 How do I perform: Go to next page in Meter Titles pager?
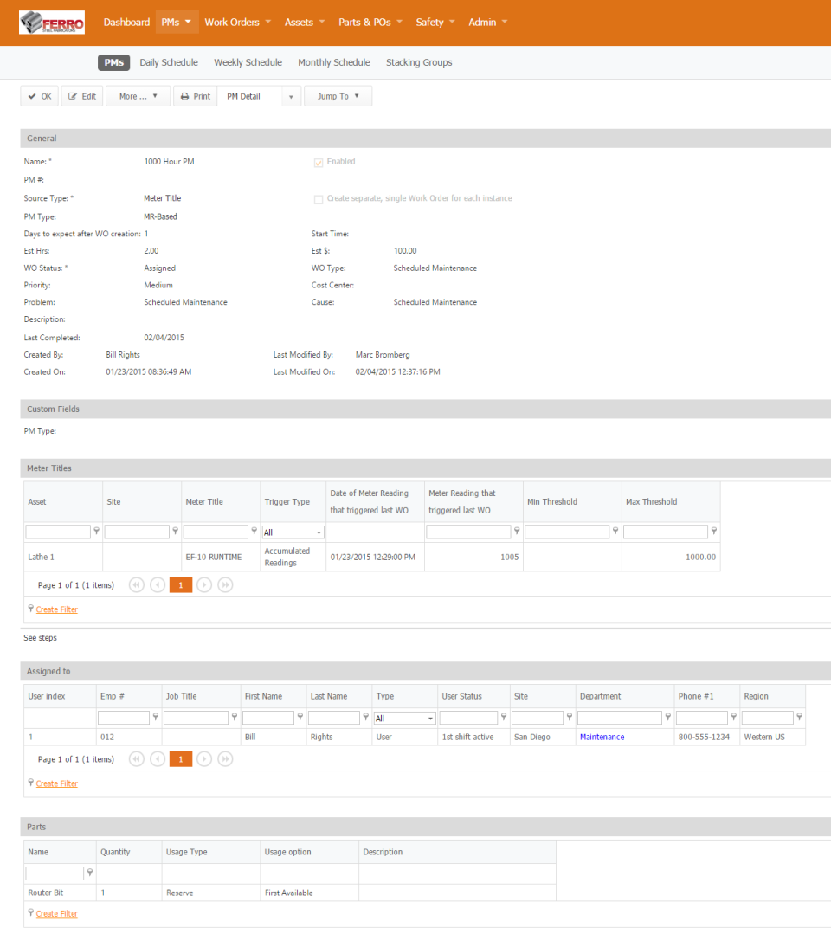point(204,585)
